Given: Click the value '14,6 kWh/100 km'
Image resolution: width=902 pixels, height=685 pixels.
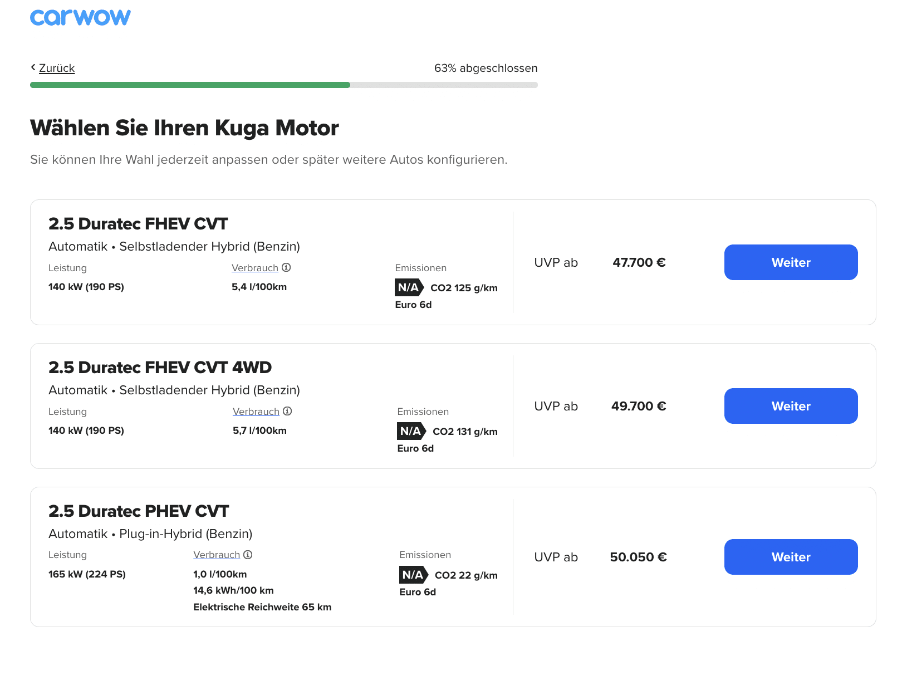Looking at the screenshot, I should [233, 590].
